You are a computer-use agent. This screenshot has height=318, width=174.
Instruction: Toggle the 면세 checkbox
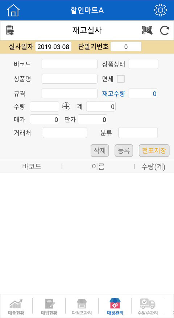pos(121,79)
